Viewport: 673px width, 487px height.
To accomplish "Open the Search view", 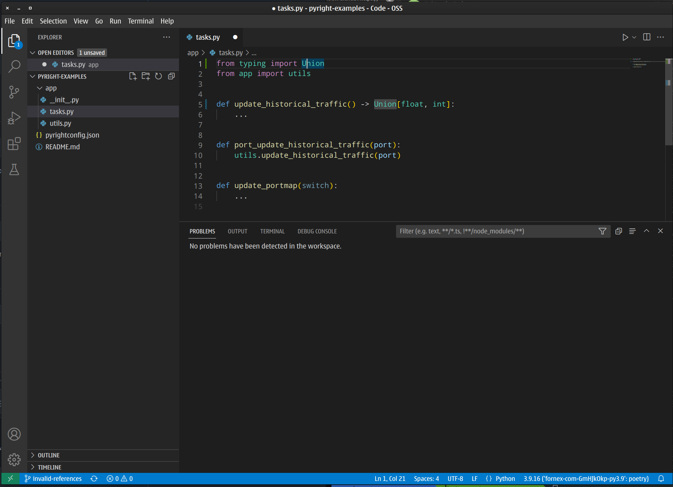I will pyautogui.click(x=14, y=66).
